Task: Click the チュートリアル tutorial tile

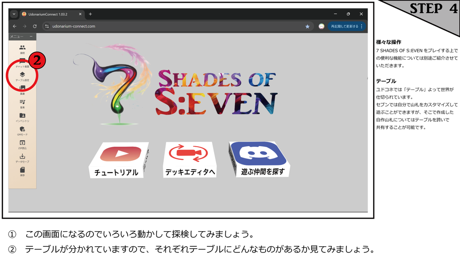Action: [119, 160]
